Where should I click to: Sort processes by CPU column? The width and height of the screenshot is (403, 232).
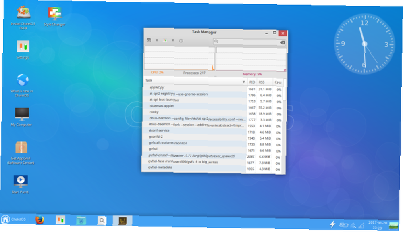click(x=278, y=82)
